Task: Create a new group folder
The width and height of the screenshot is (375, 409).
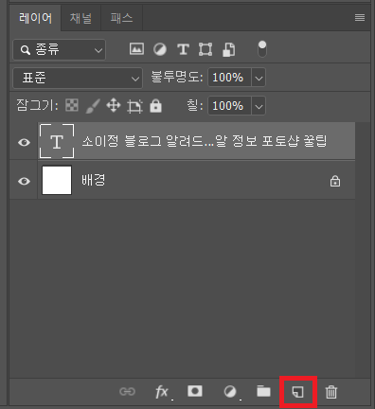Action: point(263,391)
